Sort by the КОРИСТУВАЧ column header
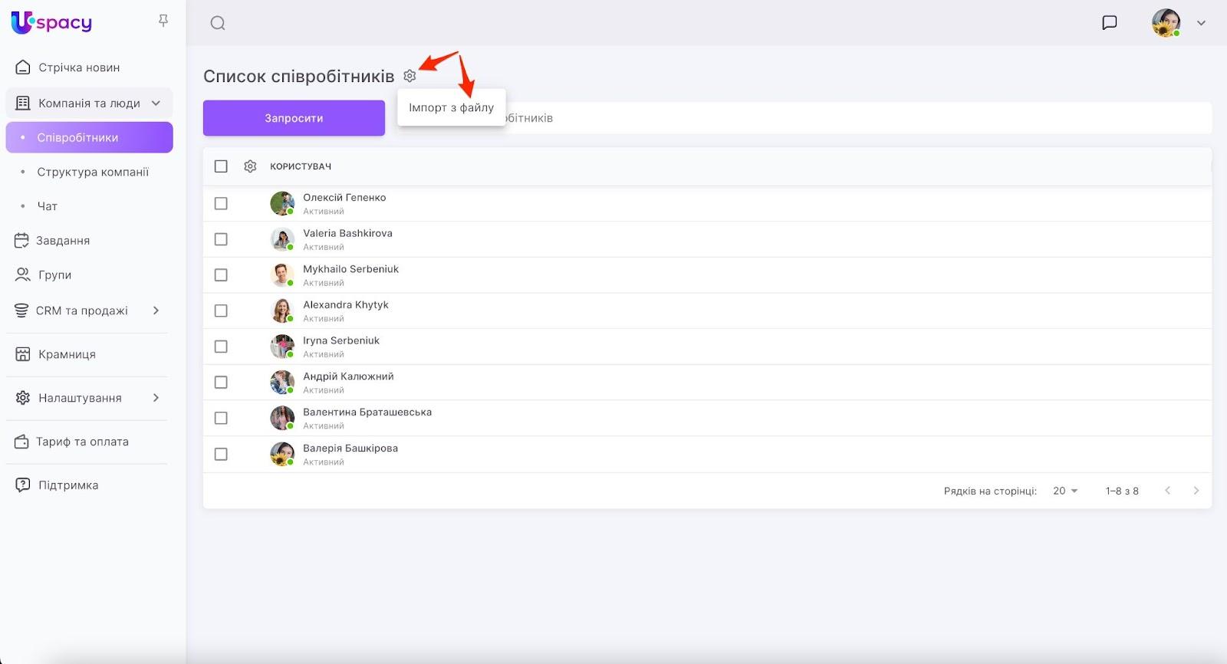 point(301,166)
